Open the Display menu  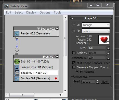pyautogui.click(x=31, y=12)
